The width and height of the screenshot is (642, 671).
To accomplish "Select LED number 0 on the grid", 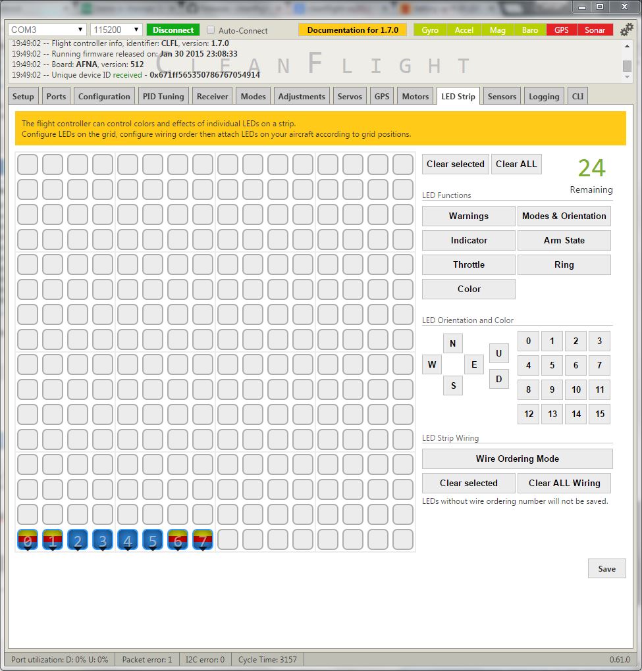I will 28,540.
